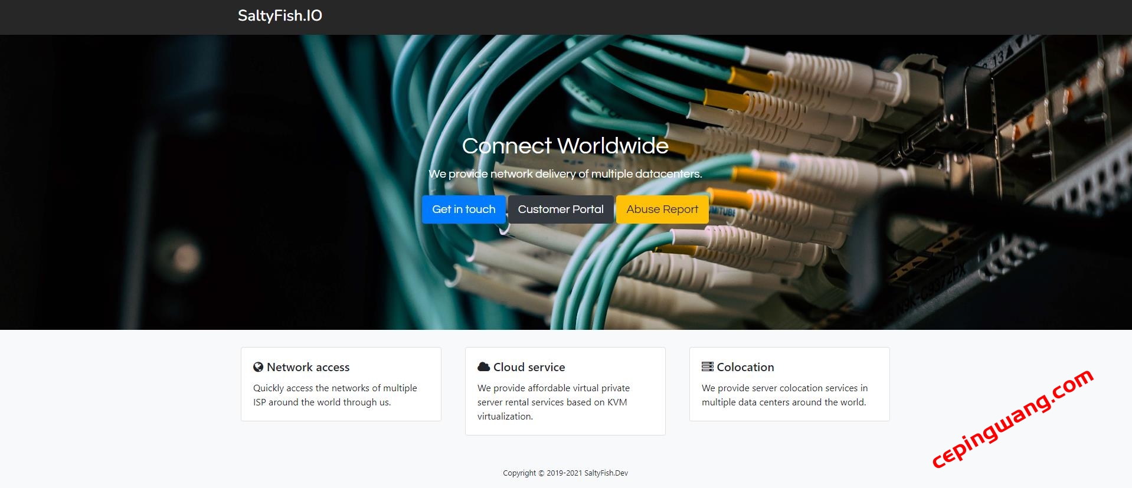Image resolution: width=1132 pixels, height=488 pixels.
Task: Open the SaltyFish.IO brand link
Action: (x=280, y=16)
